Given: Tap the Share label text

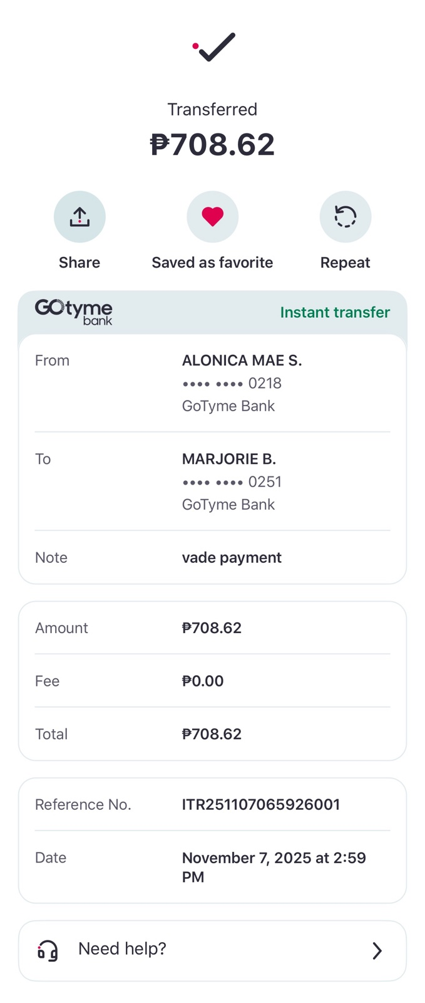Looking at the screenshot, I should 79,262.
